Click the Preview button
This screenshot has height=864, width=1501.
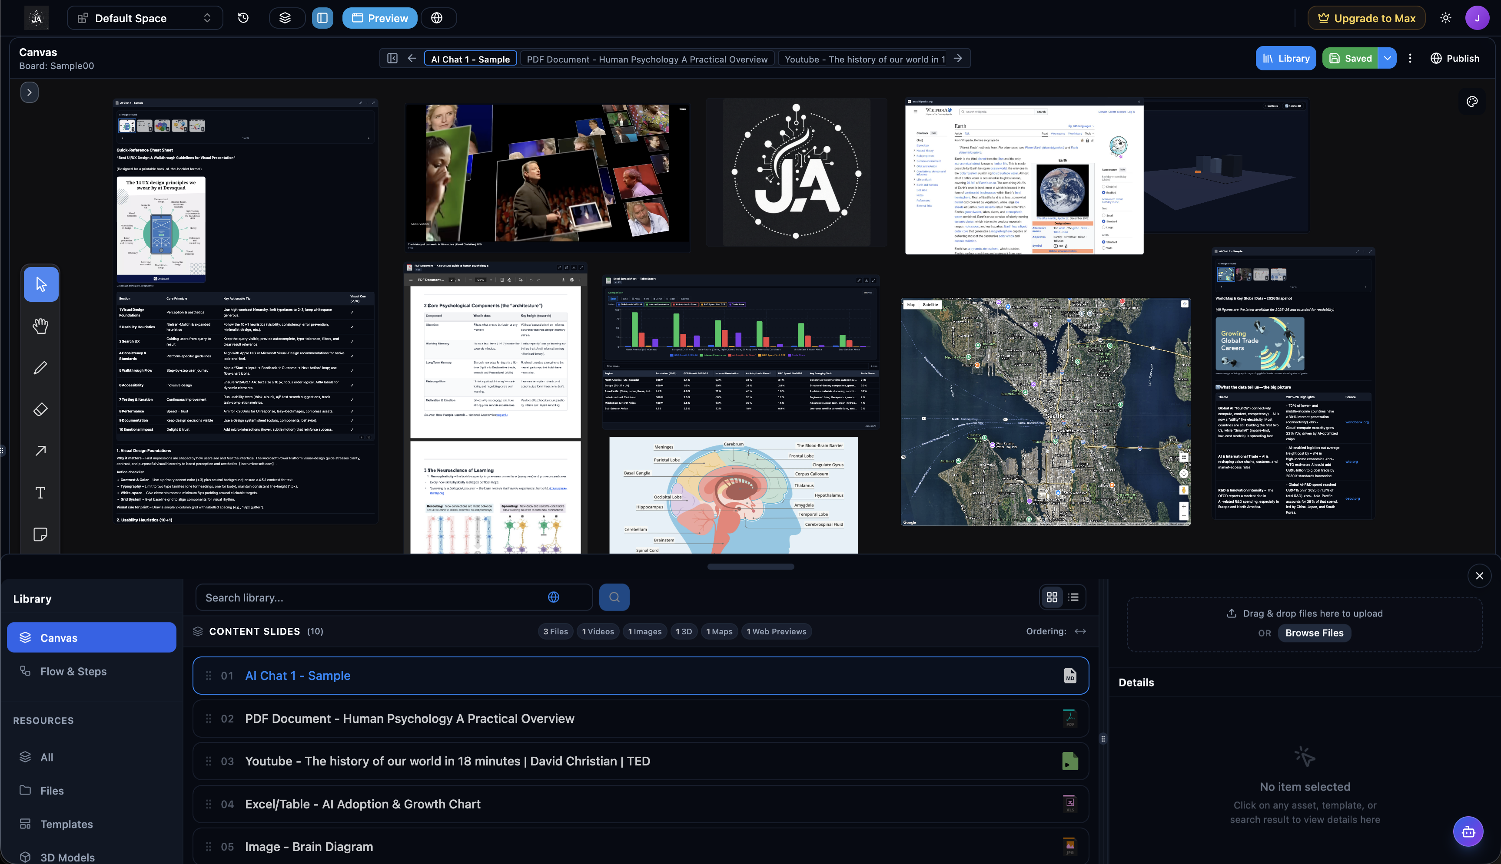click(379, 18)
